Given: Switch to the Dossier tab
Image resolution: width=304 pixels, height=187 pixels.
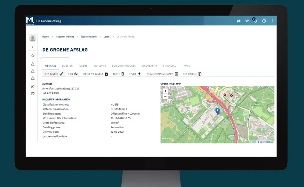Looking at the screenshot, I should 67,66.
